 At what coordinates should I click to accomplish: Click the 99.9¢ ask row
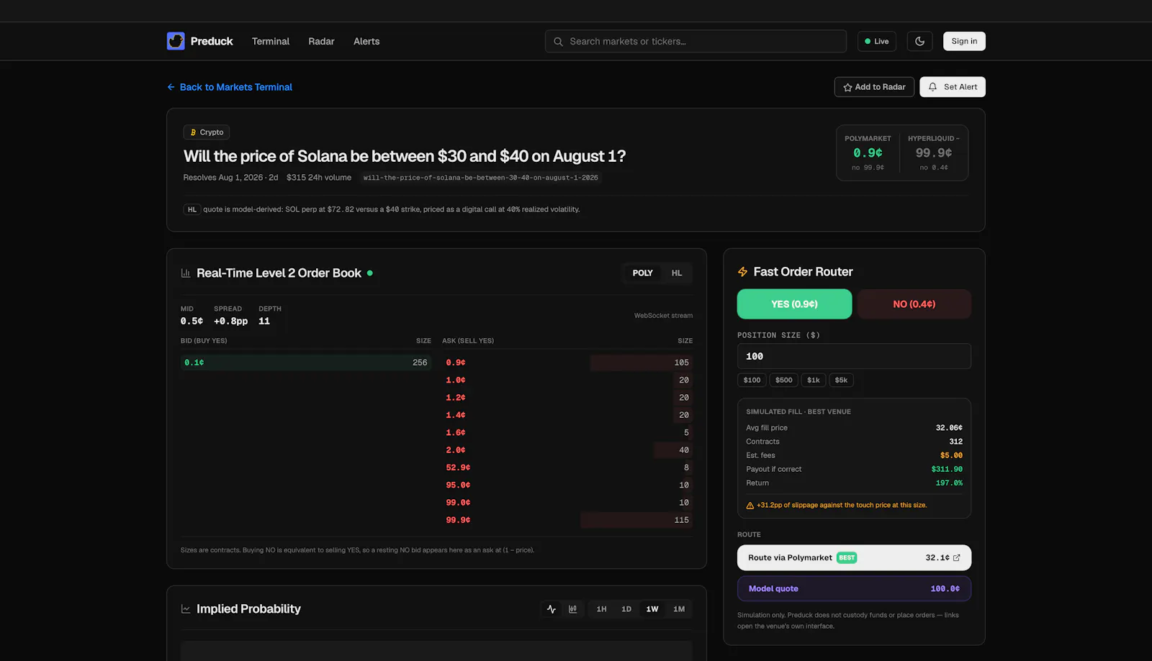tap(567, 520)
